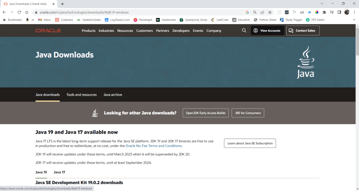Reload the page with the refresh icon
The image size is (359, 191).
click(x=19, y=13)
